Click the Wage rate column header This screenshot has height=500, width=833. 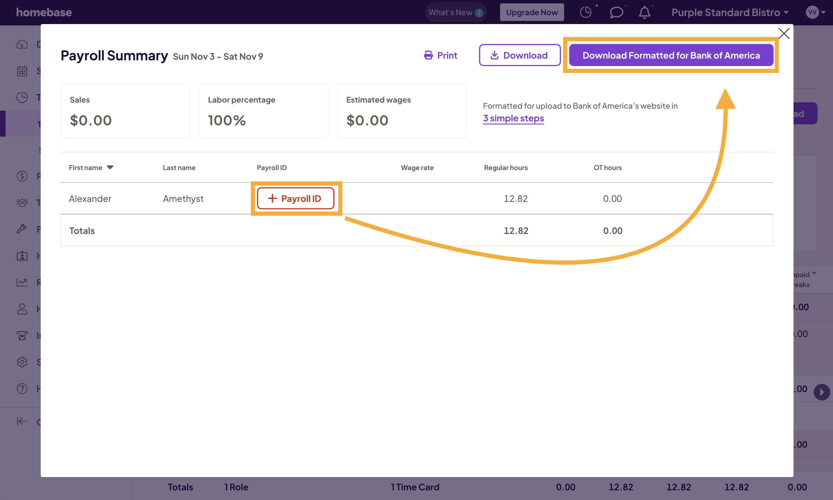(x=417, y=168)
